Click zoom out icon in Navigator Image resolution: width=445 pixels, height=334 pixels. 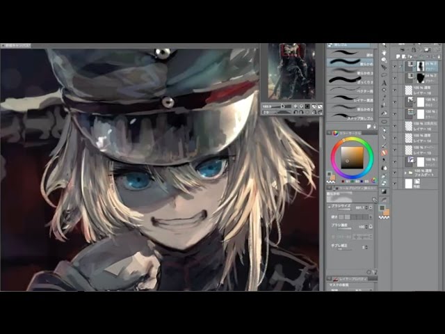coord(296,106)
